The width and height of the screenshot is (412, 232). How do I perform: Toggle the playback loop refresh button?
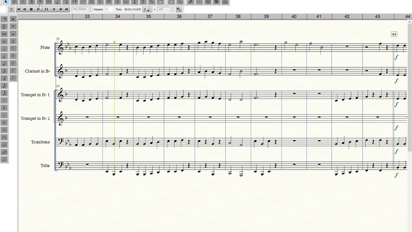point(11,9)
